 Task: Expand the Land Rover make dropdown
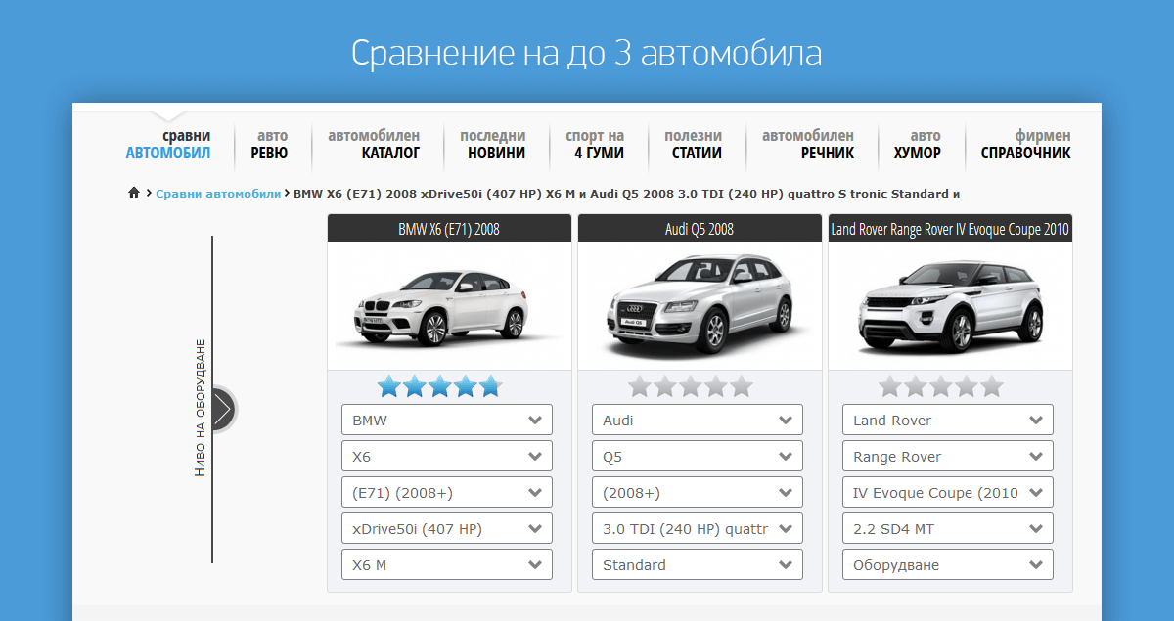(x=947, y=420)
